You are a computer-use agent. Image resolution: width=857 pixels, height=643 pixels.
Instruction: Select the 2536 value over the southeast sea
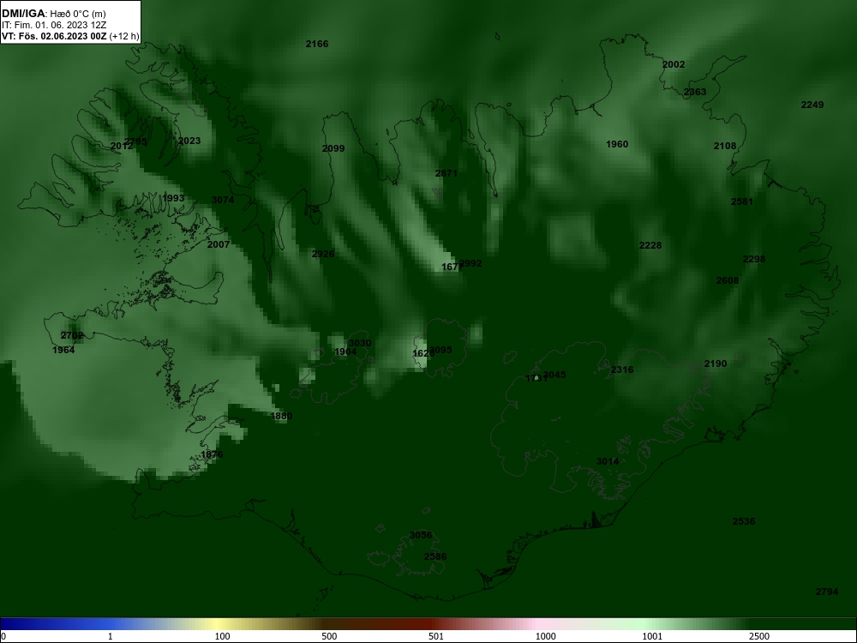(x=744, y=521)
